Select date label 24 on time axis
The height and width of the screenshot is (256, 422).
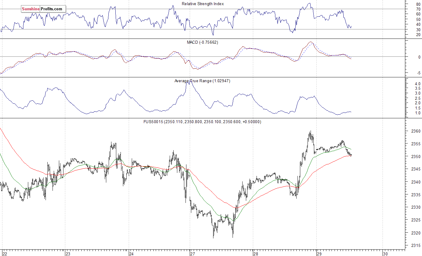131,254
